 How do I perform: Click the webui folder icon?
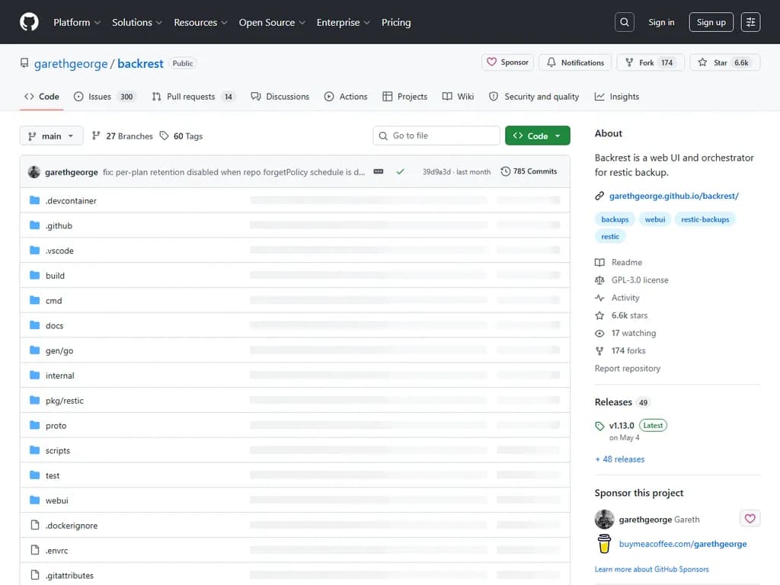tap(34, 500)
